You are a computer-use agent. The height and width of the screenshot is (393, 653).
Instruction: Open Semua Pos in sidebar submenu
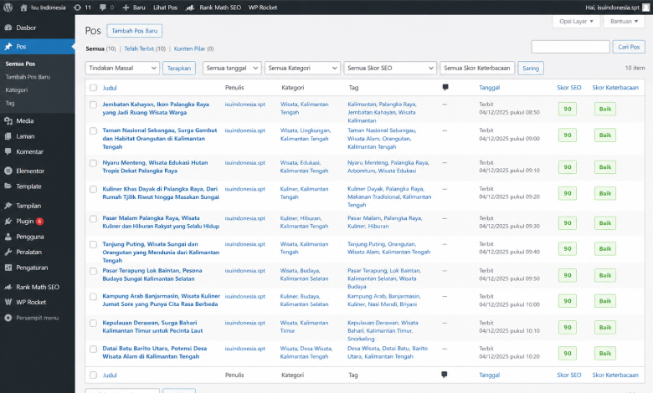click(x=20, y=64)
